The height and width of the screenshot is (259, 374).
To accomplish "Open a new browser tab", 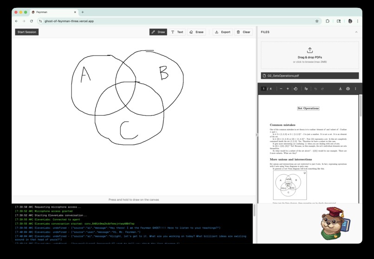I will tap(83, 12).
